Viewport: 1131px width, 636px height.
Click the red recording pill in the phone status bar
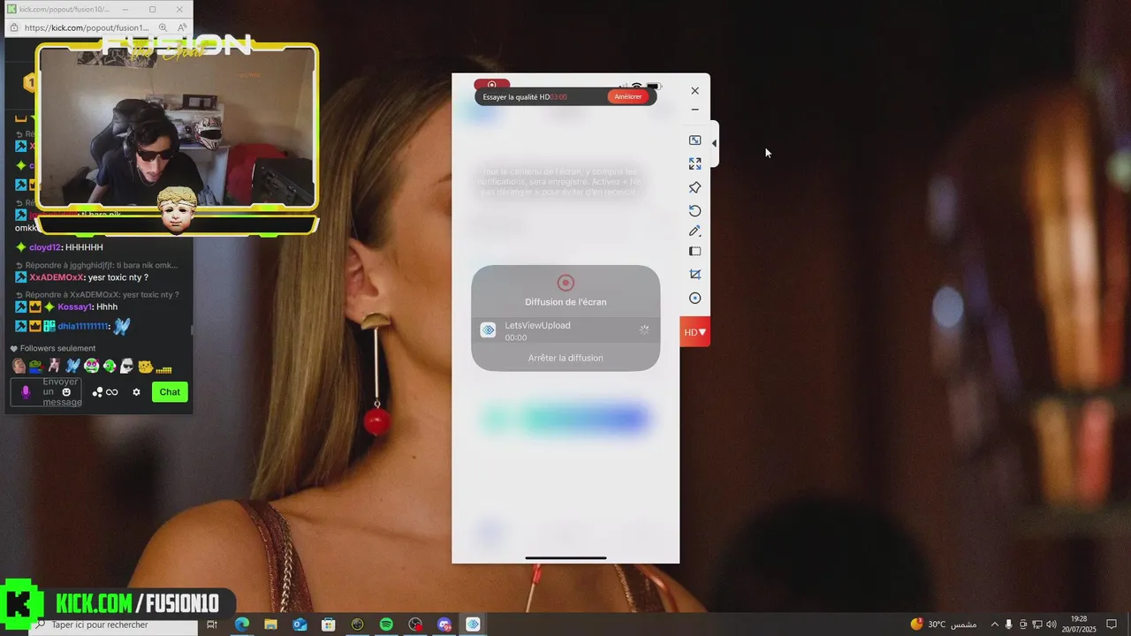491,85
